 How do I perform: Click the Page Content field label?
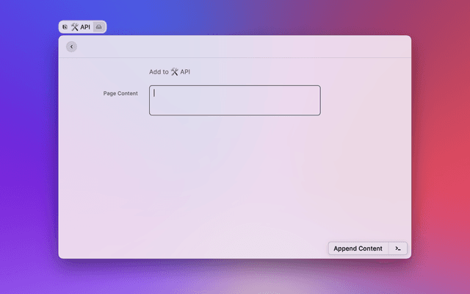(x=120, y=93)
